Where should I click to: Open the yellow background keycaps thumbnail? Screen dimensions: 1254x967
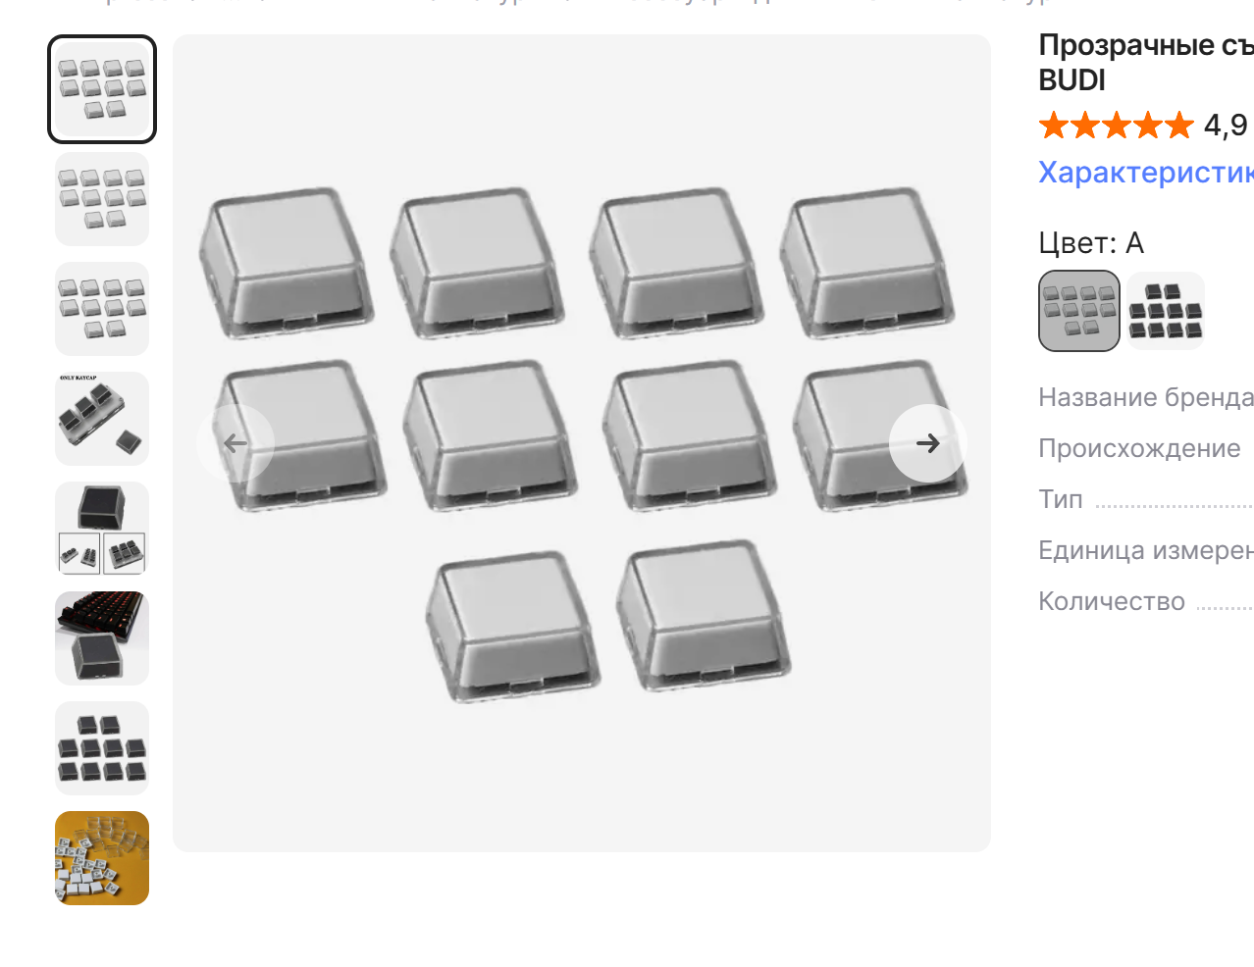click(102, 858)
